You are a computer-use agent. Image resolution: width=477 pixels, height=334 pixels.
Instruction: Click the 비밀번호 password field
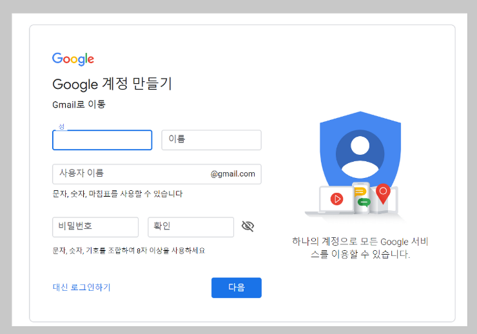[x=95, y=227]
